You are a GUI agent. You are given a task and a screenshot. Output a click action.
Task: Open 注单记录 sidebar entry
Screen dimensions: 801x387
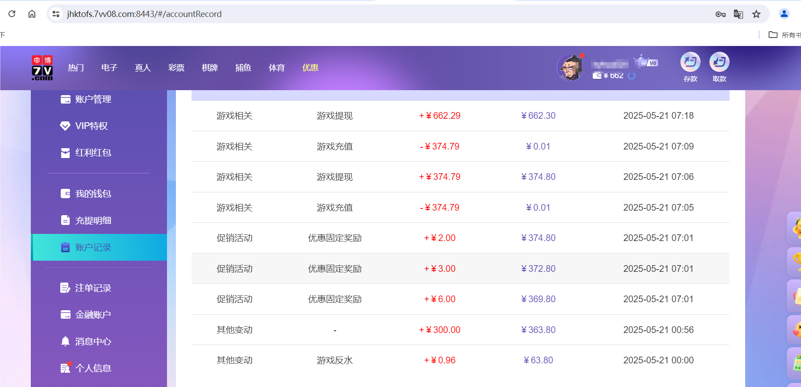tap(93, 288)
